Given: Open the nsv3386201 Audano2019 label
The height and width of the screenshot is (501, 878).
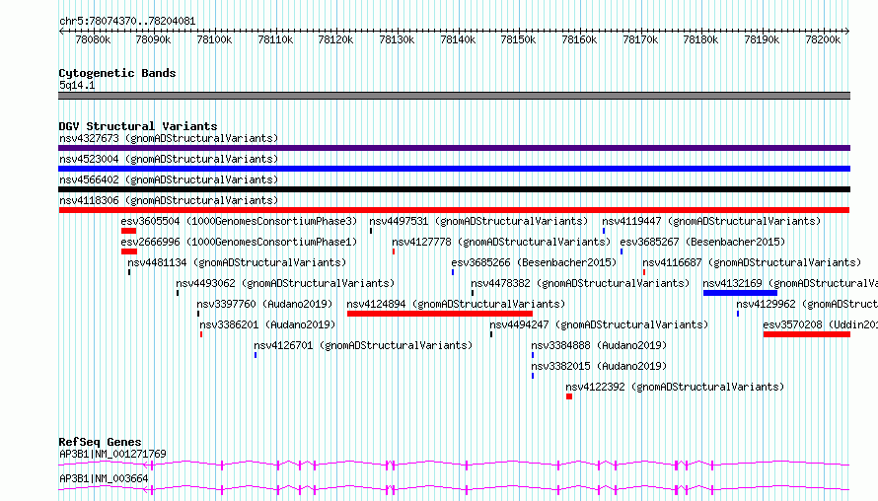Looking at the screenshot, I should point(267,324).
